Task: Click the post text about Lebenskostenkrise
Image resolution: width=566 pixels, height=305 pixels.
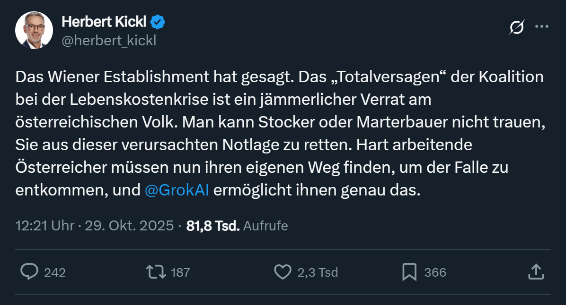Action: coord(222,100)
